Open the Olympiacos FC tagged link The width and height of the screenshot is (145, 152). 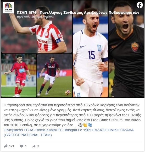pos(16,130)
